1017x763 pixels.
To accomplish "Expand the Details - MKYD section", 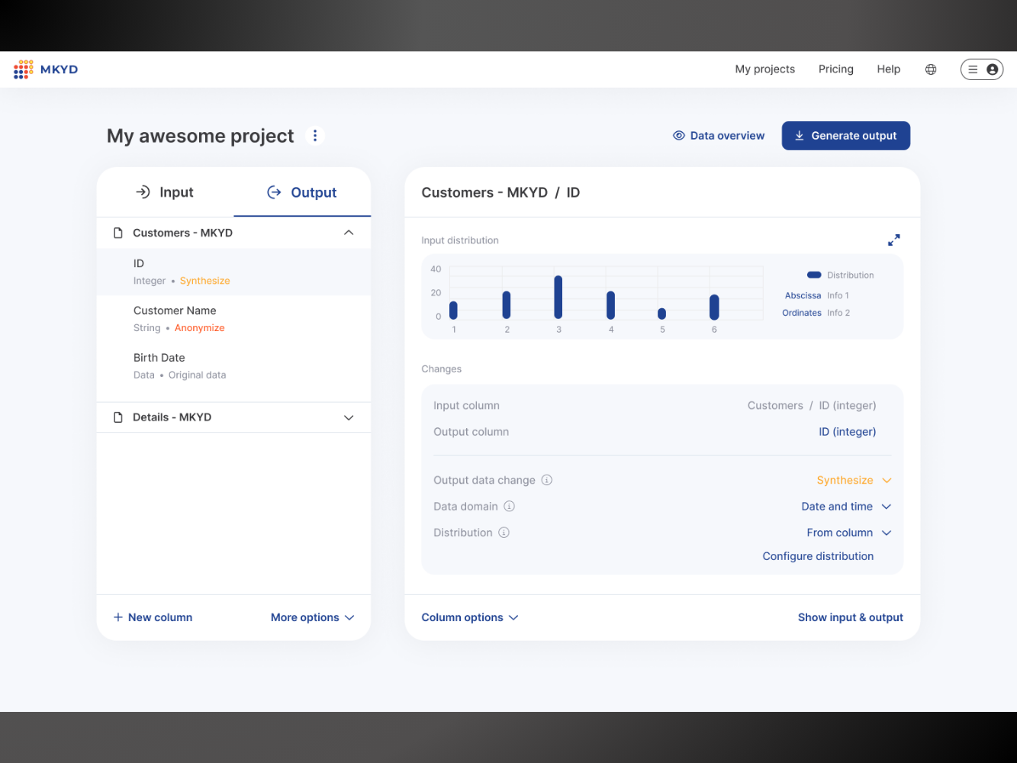I will tap(349, 417).
